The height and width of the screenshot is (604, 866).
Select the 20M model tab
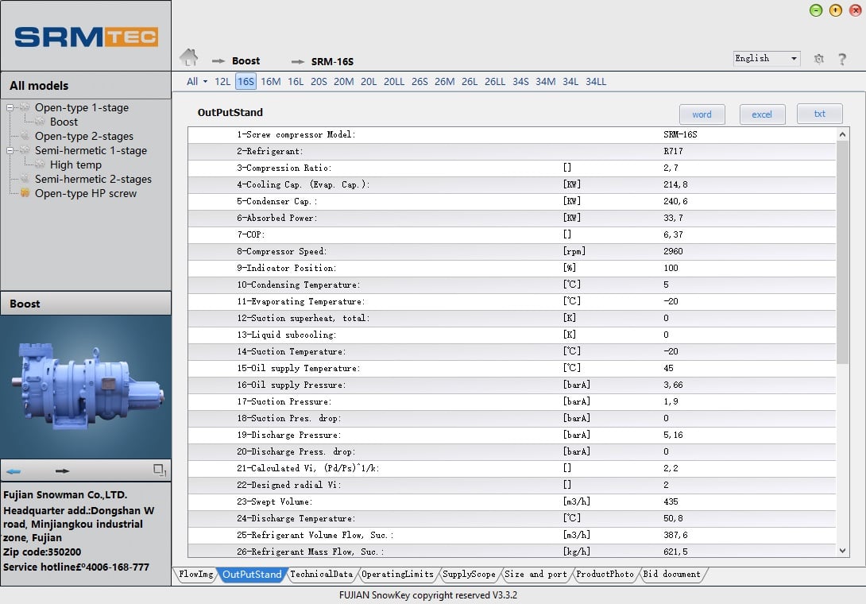[x=343, y=81]
